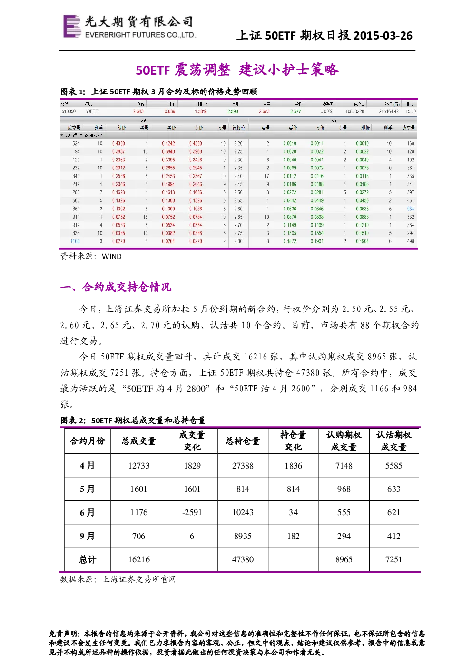This screenshot has height=668, width=472.
Task: Click the September position change 182
Action: 293,536
